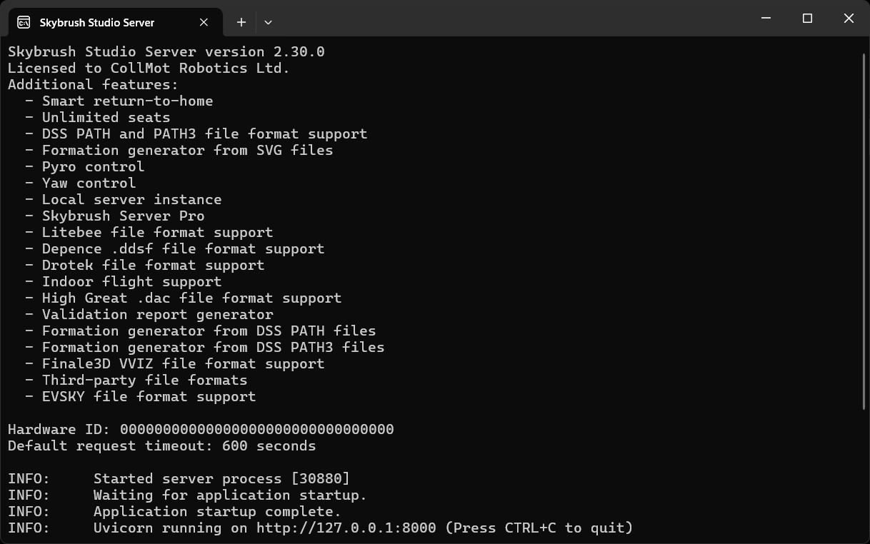Image resolution: width=870 pixels, height=544 pixels.
Task: Maximize the terminal window
Action: [x=808, y=19]
